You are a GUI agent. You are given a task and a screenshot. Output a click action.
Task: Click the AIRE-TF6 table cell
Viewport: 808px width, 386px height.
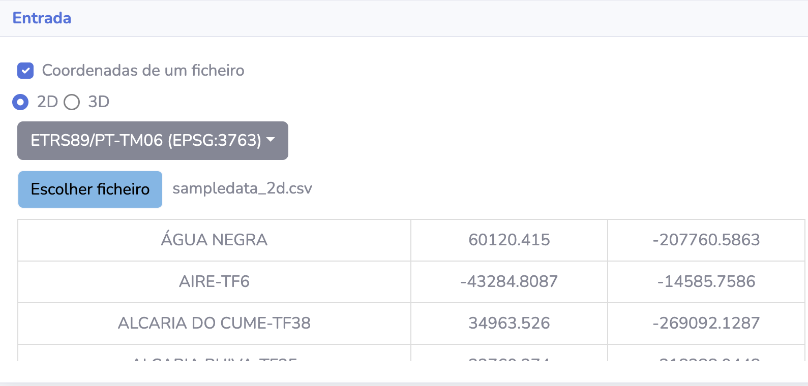point(214,282)
